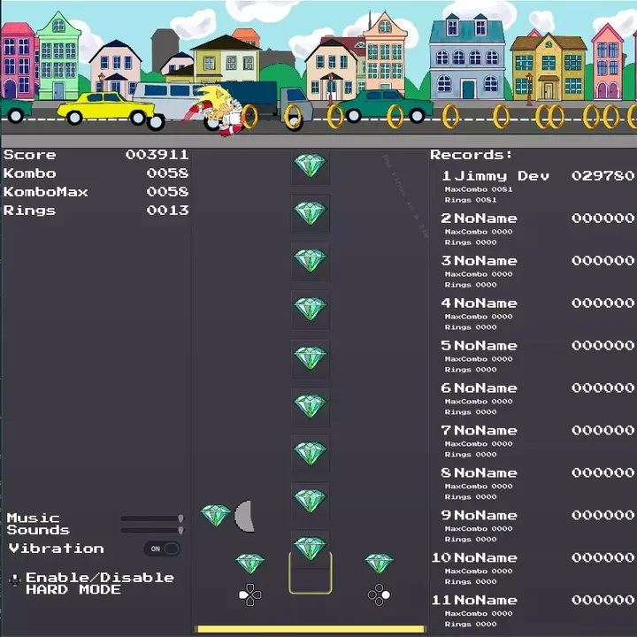Click the Sounds label
The width and height of the screenshot is (637, 637).
pos(38,530)
